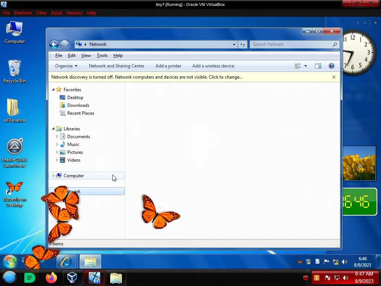Select Downloads under Favorites
Image resolution: width=381 pixels, height=286 pixels.
tap(78, 105)
